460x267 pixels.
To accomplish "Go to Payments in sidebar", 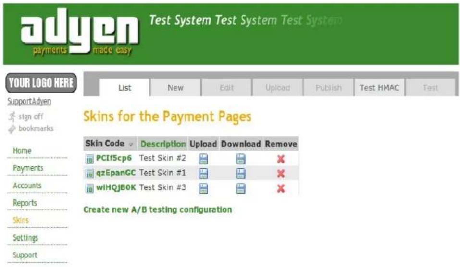I will pos(28,168).
